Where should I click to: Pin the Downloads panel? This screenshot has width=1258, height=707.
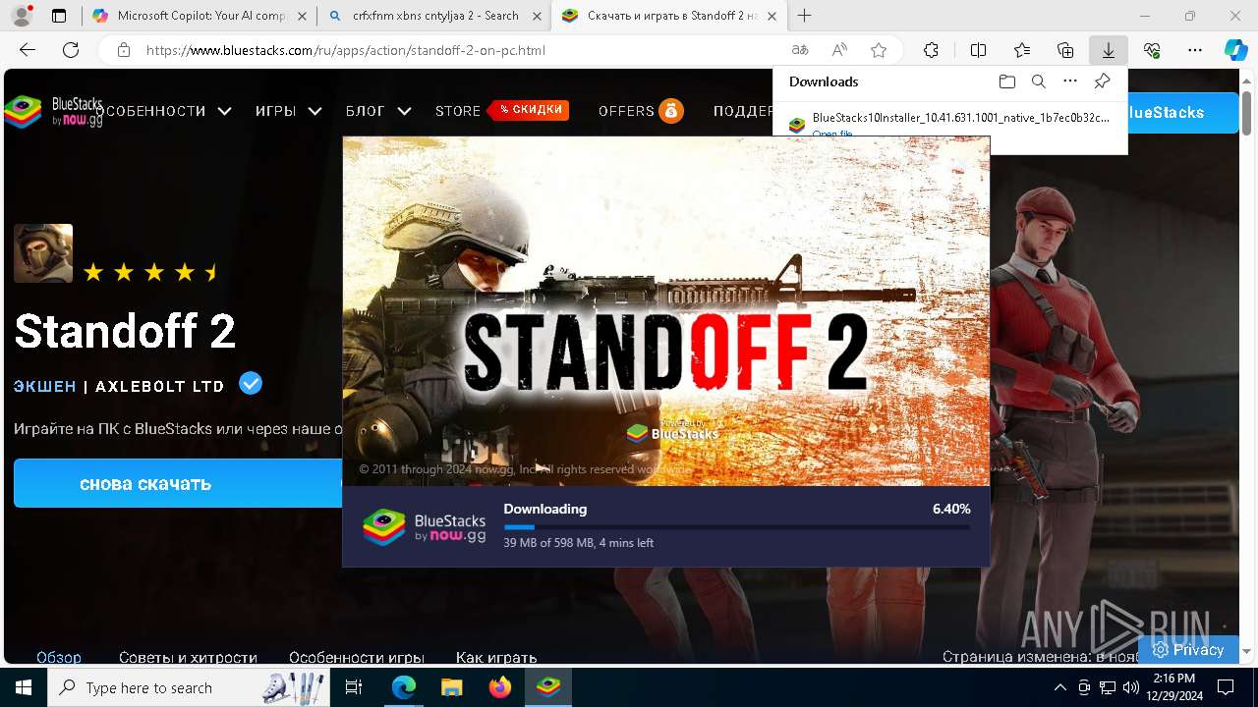coord(1103,82)
